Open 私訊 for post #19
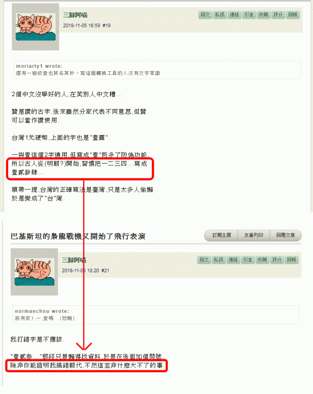The image size is (313, 394). coord(220,15)
